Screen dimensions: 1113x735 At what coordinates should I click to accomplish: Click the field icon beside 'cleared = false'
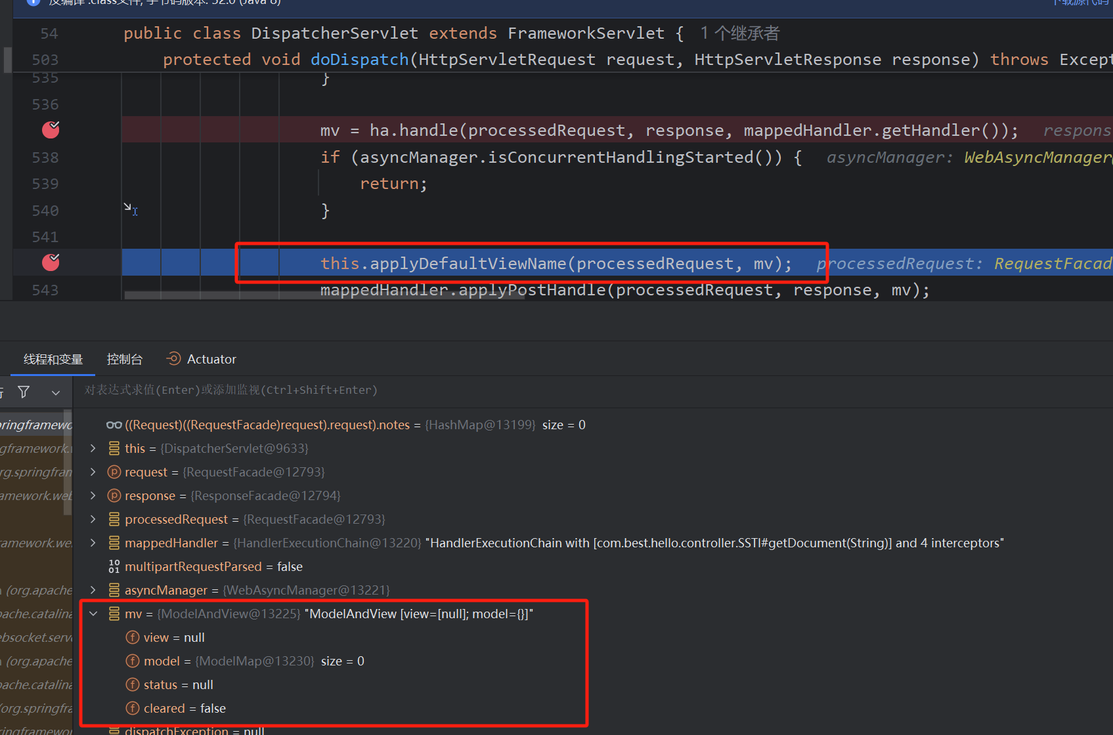coord(133,708)
